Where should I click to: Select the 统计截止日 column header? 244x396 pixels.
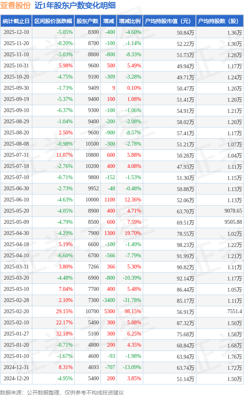(x=16, y=21)
